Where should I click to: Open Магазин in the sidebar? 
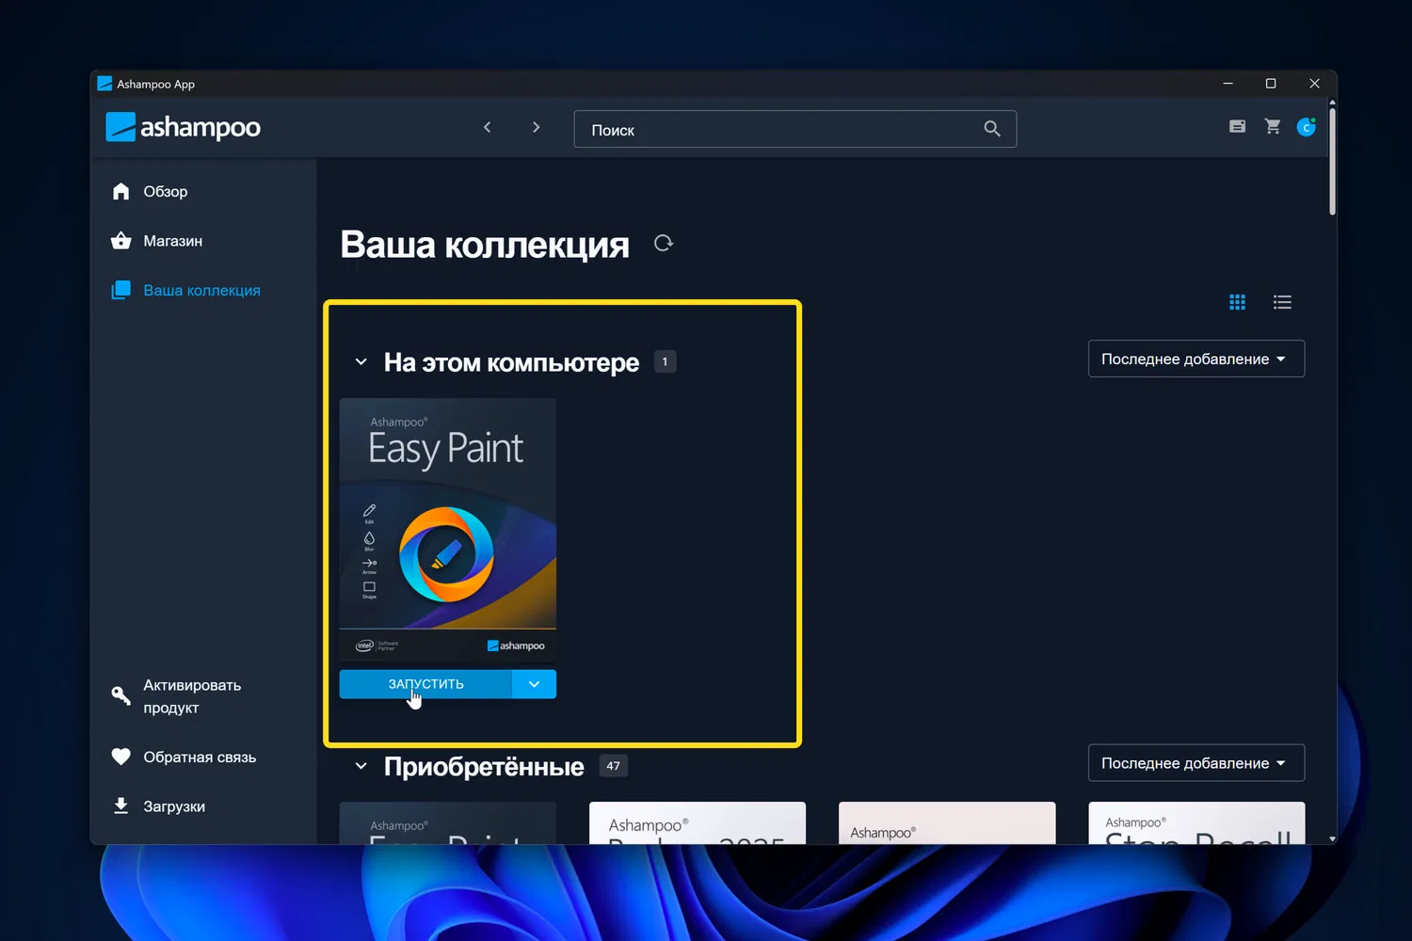[x=173, y=241]
